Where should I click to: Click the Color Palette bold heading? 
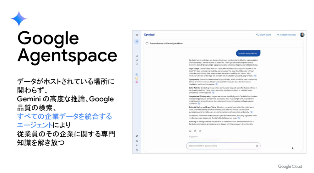click(x=195, y=88)
